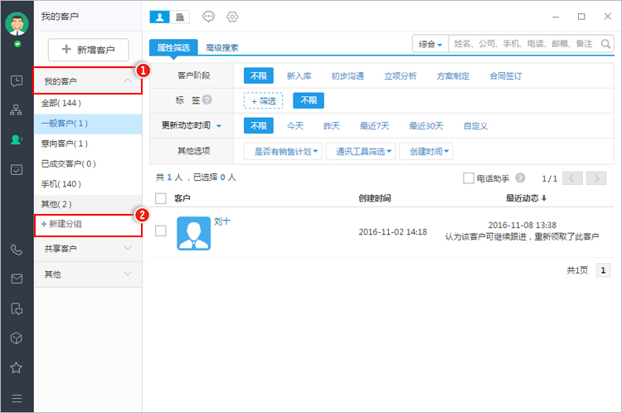
Task: Filter stage by 方案制定
Action: 453,75
